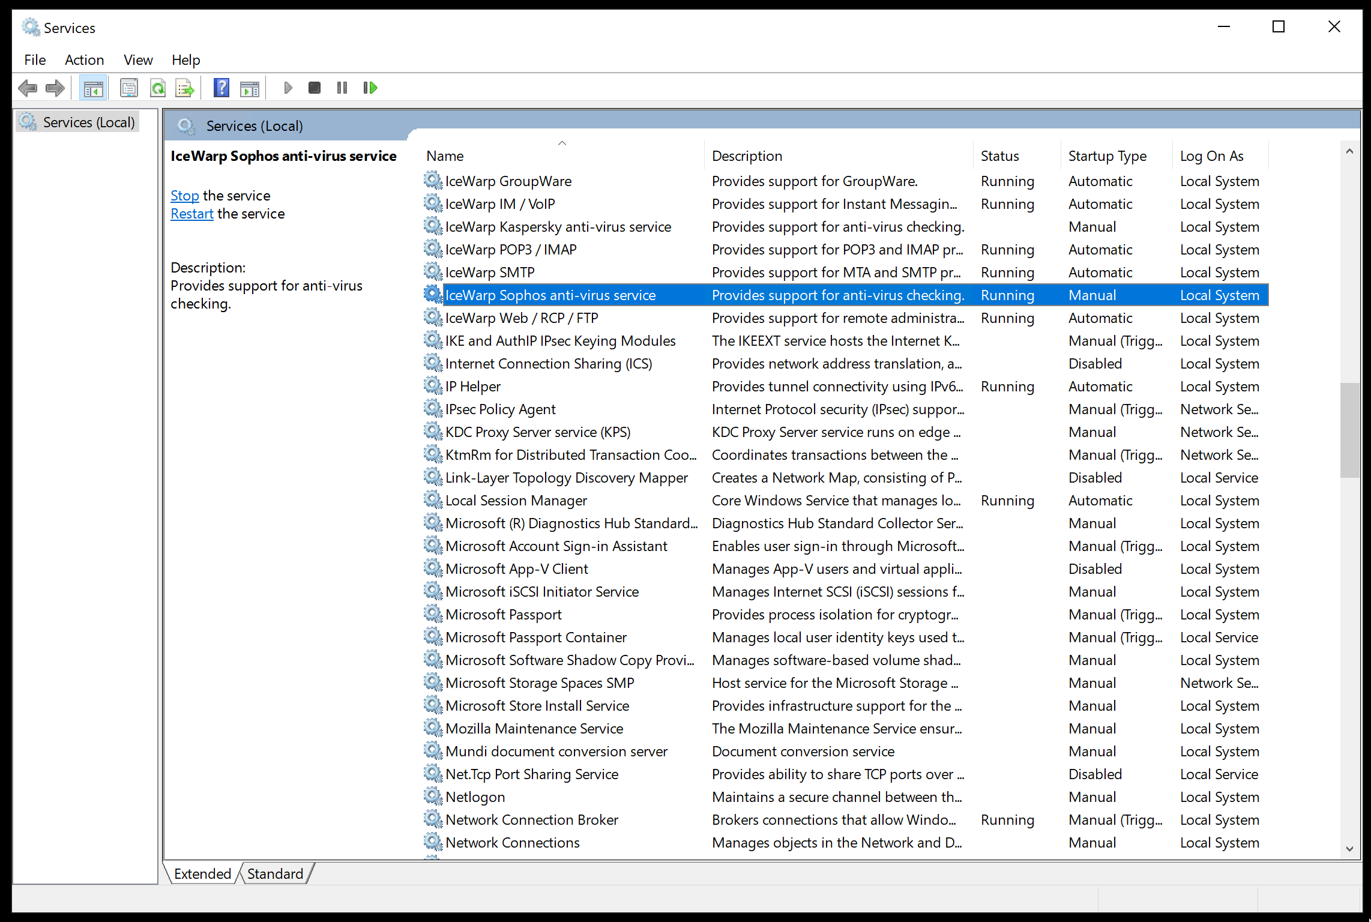Select Network Connection Broker service
The width and height of the screenshot is (1371, 922).
[x=845, y=820]
